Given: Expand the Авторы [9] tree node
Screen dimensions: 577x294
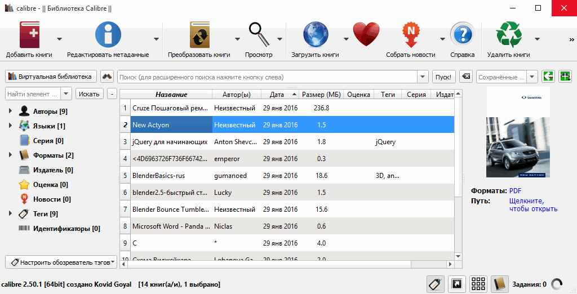Looking at the screenshot, I should [10, 111].
